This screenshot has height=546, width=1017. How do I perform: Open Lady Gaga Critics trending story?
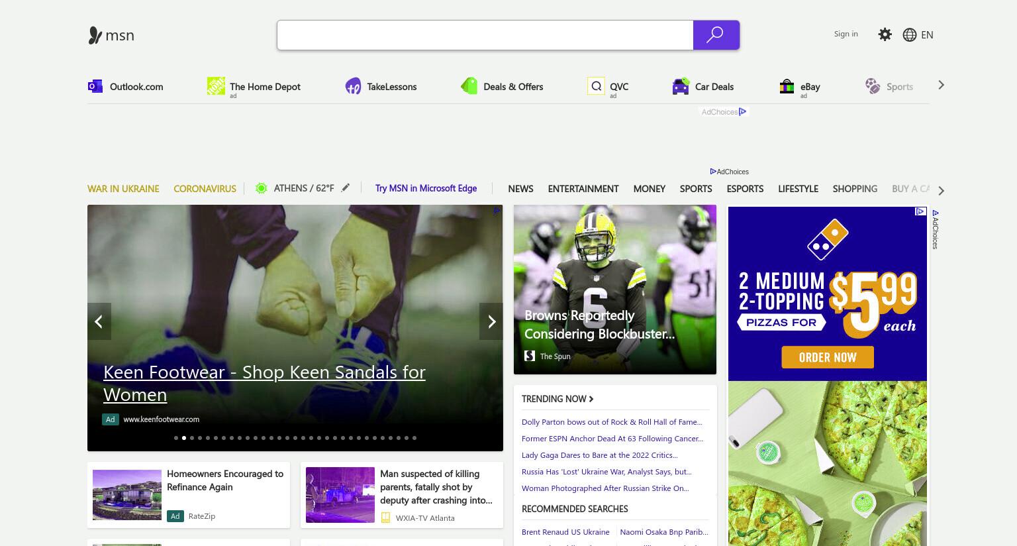pos(599,455)
